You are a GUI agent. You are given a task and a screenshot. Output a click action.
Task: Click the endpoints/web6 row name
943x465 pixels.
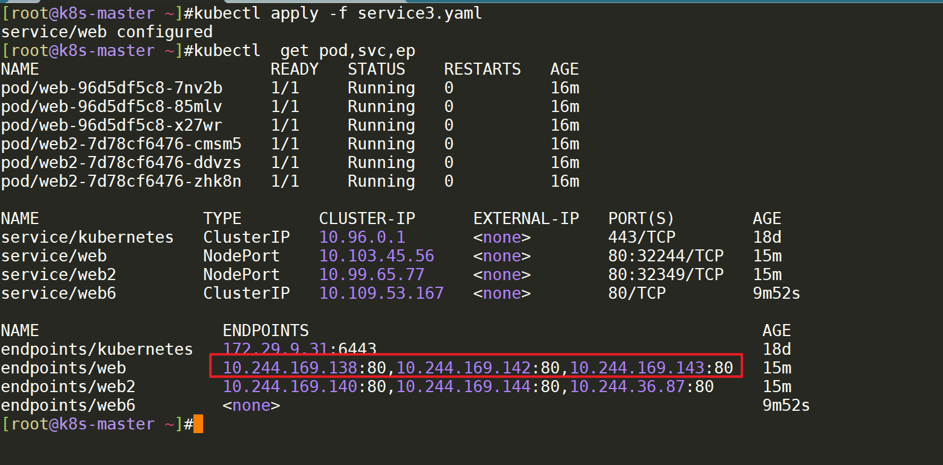click(x=68, y=405)
